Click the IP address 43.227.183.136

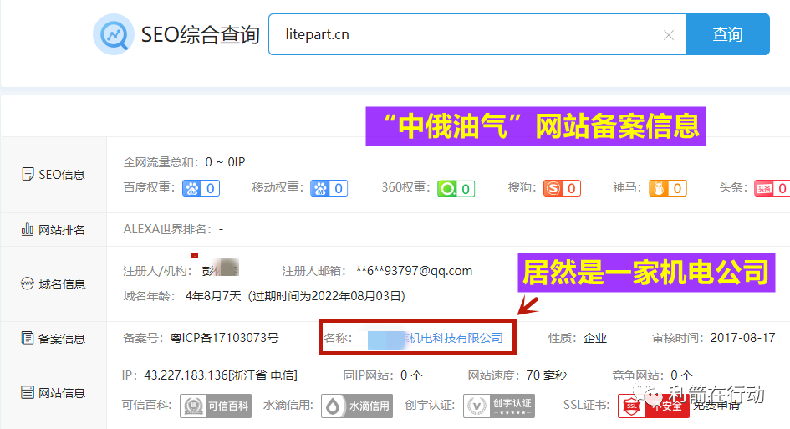(x=186, y=375)
